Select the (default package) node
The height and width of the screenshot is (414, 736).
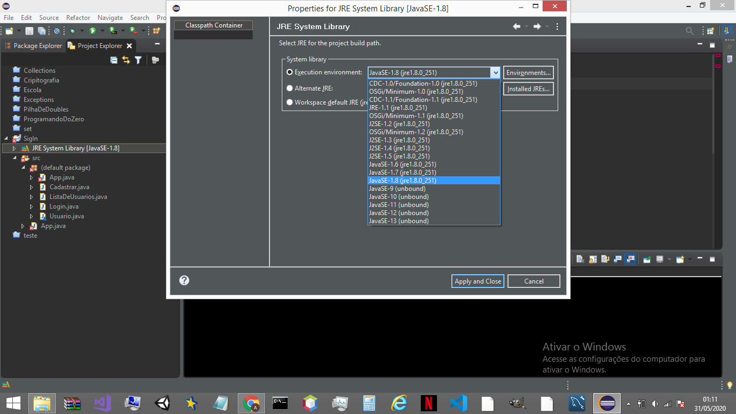[x=65, y=168]
